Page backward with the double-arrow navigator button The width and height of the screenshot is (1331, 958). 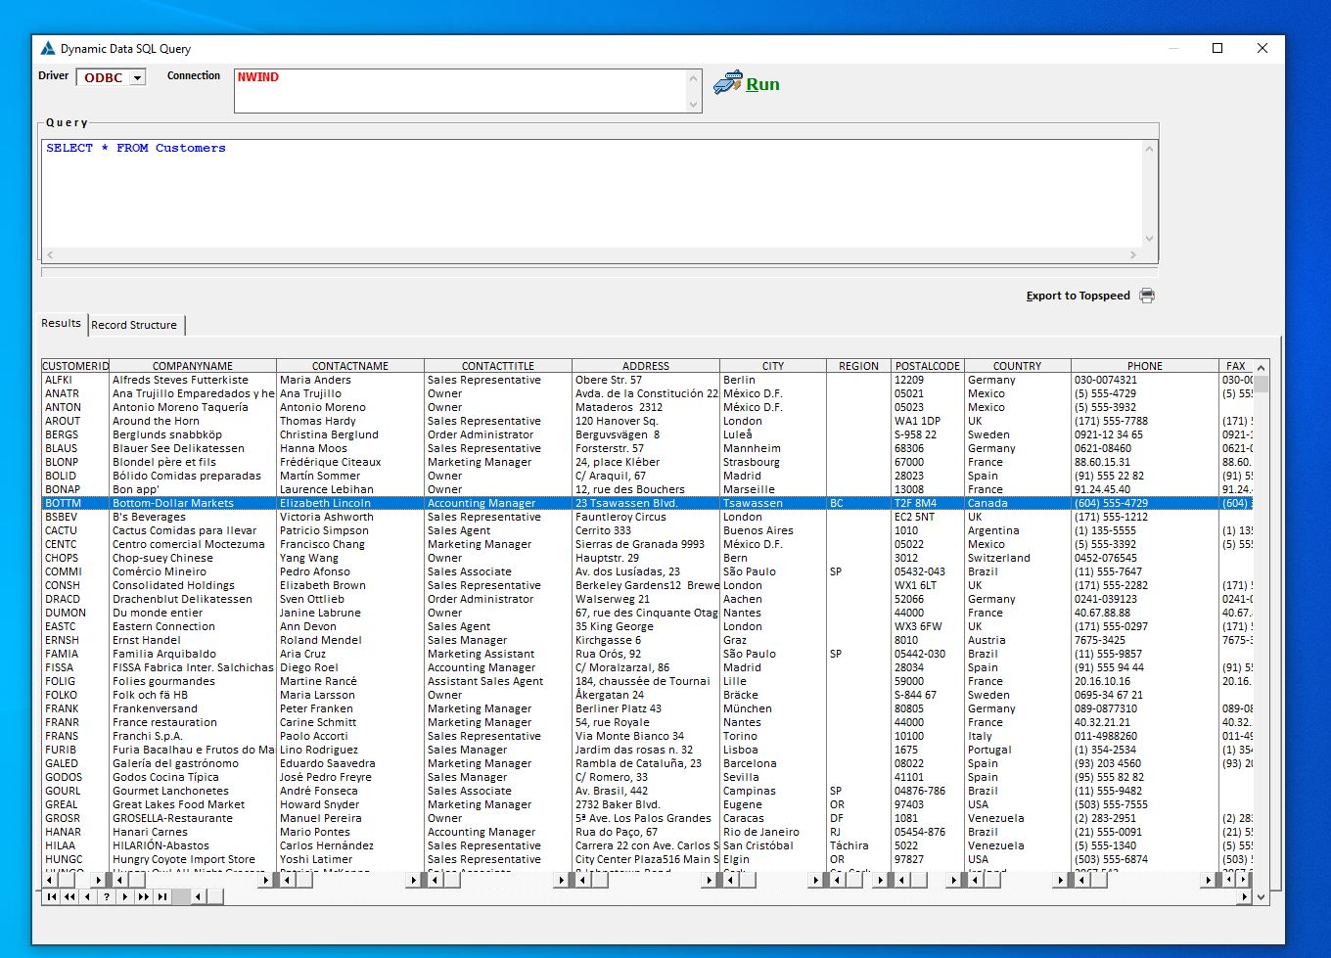(x=69, y=896)
